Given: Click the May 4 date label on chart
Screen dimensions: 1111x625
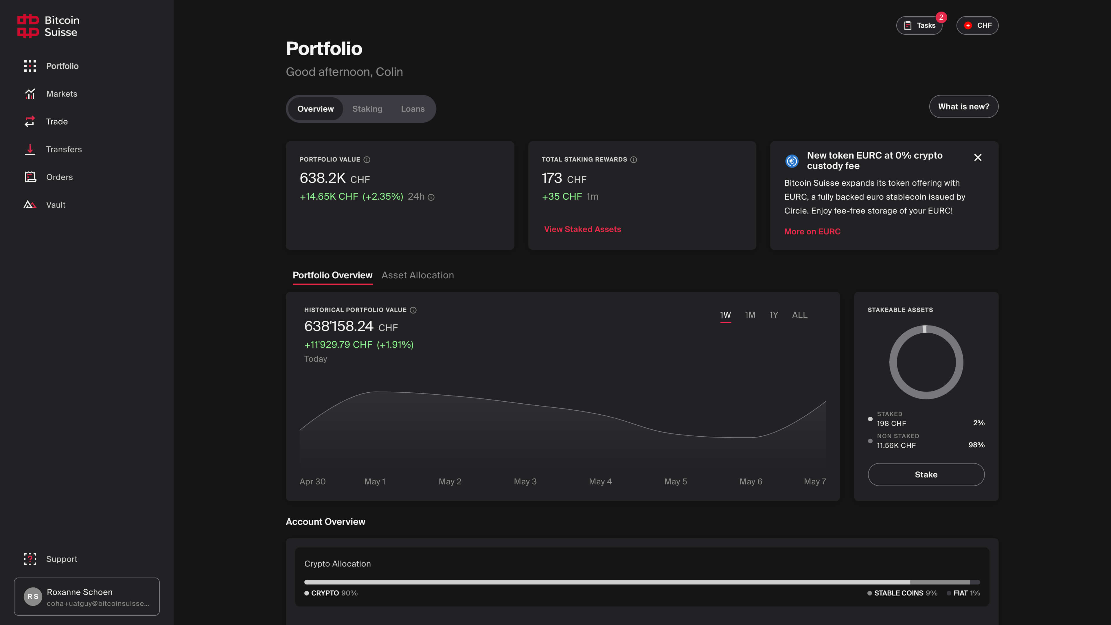Looking at the screenshot, I should click(x=600, y=481).
